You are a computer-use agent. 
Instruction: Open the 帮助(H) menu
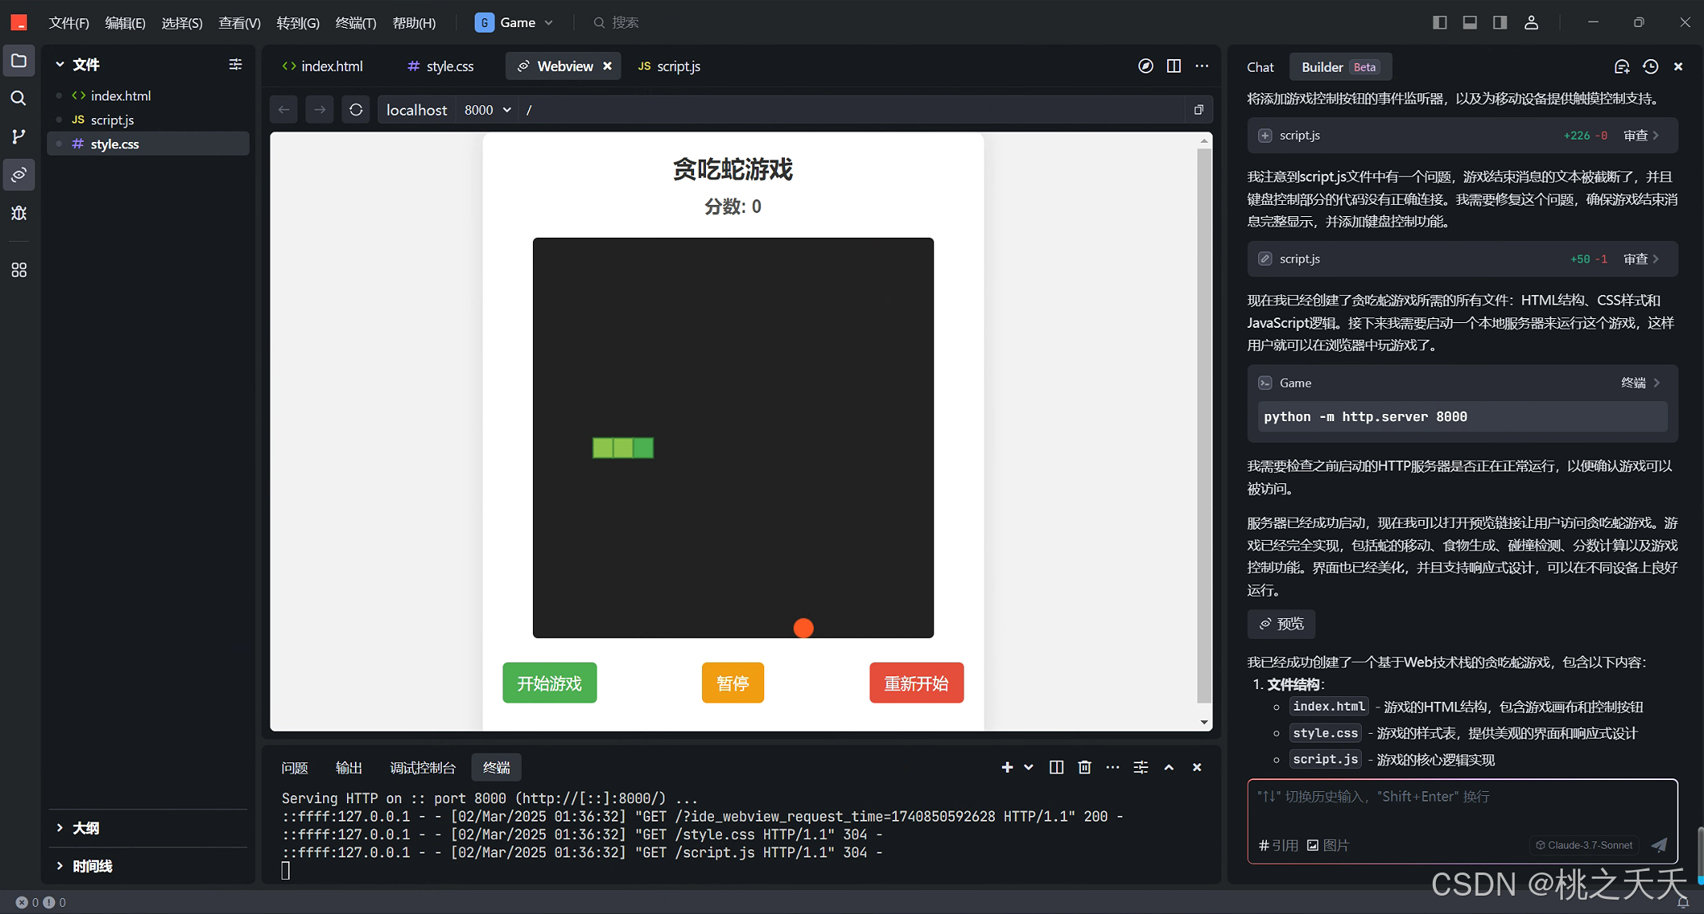coord(414,23)
